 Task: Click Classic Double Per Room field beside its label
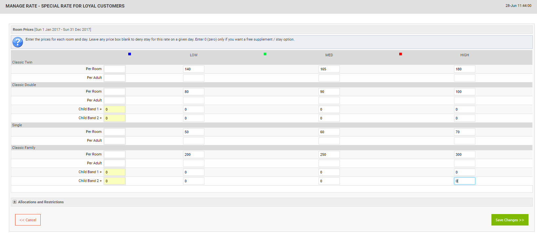click(x=114, y=92)
